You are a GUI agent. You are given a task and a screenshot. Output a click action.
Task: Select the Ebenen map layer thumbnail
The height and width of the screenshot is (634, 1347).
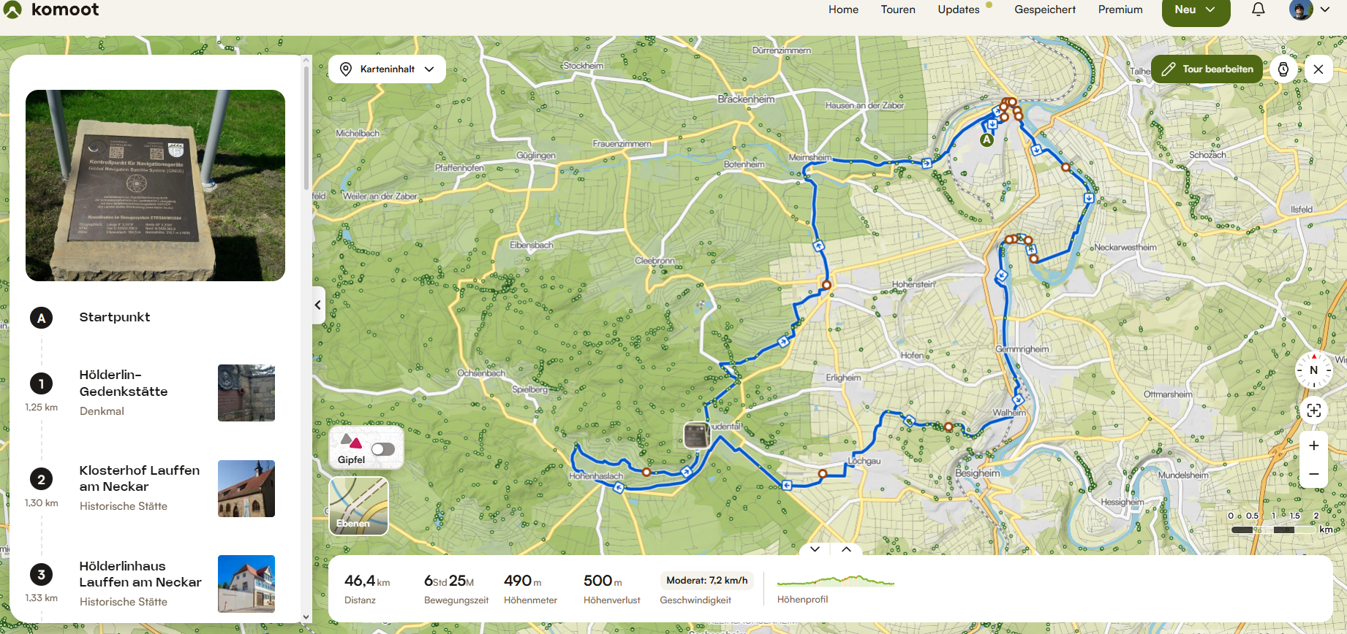[358, 505]
